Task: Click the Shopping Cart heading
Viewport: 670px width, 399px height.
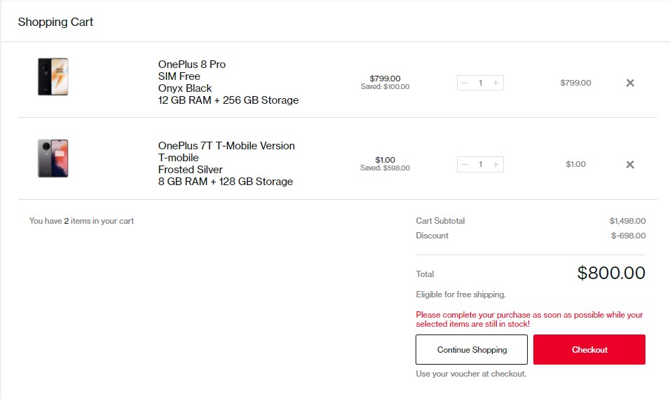Action: click(x=56, y=22)
